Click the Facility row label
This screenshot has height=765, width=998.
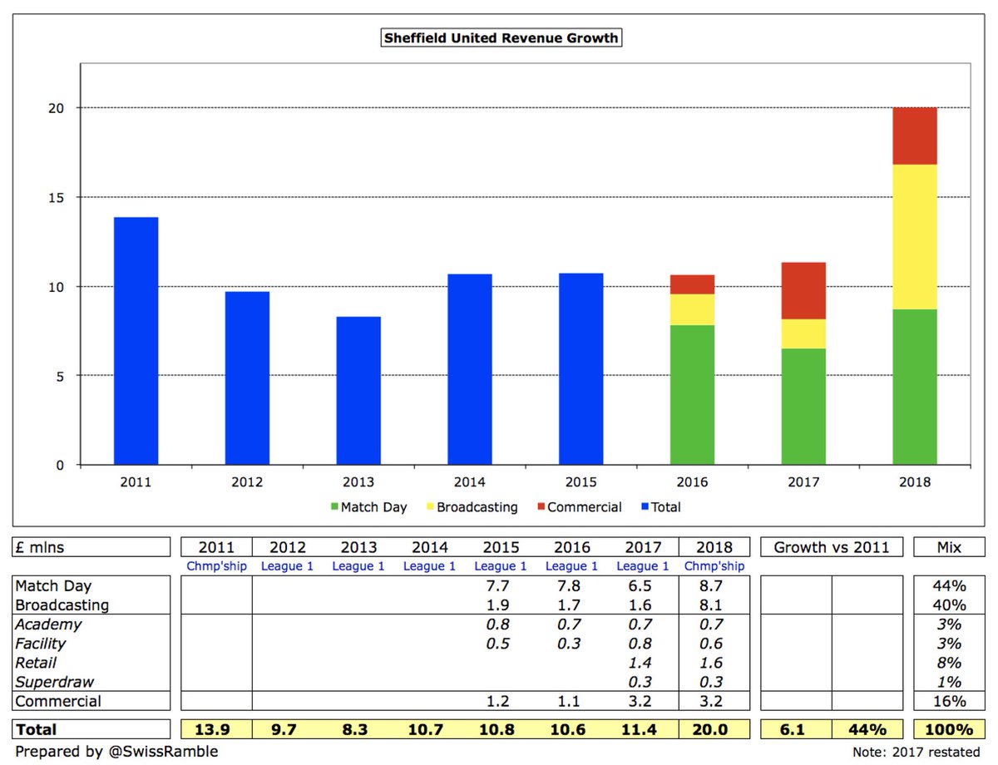tap(40, 644)
